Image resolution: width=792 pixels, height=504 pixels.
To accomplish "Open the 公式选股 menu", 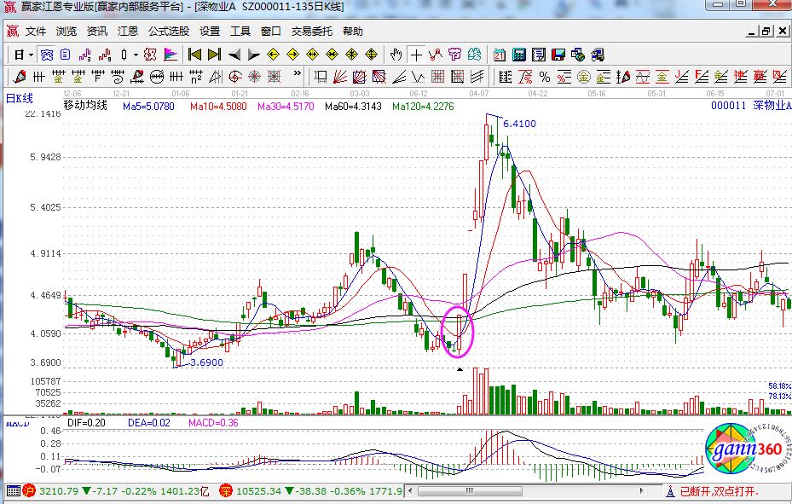I will pos(168,32).
